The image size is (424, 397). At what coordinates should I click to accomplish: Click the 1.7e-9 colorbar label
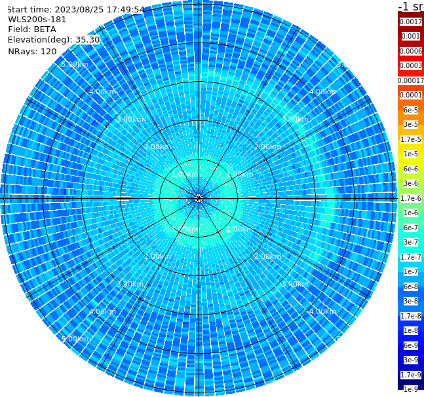411,375
